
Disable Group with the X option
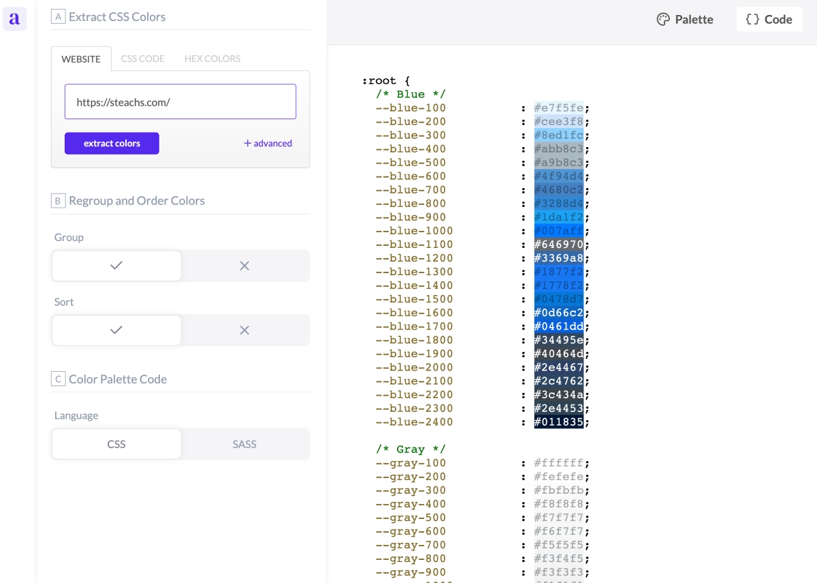point(244,266)
